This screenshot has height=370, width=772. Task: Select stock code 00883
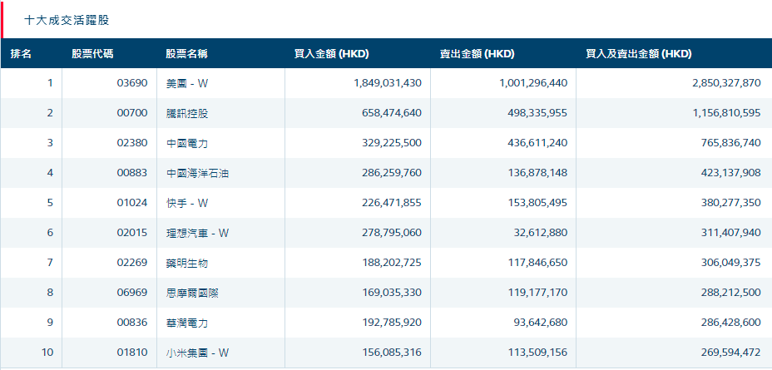[132, 173]
